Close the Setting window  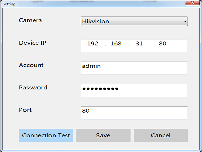[192, 3]
